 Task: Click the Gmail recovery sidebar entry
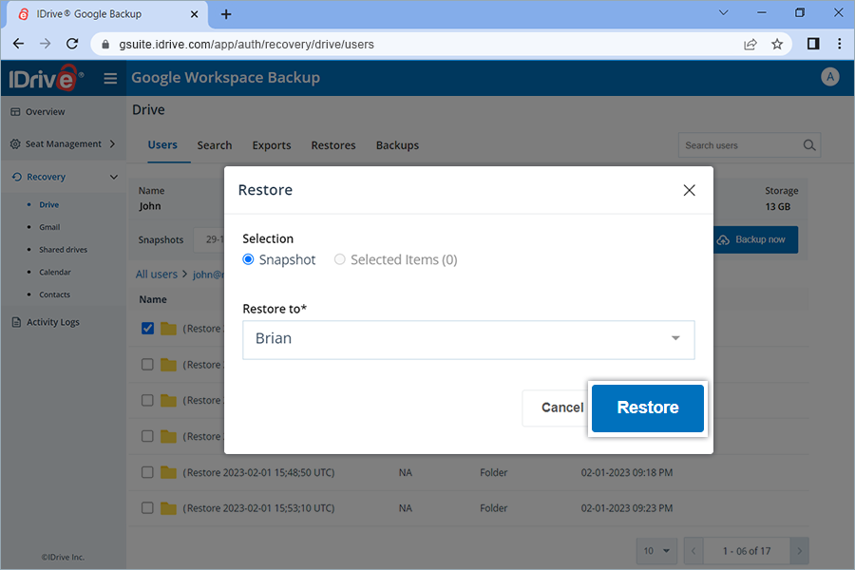tap(47, 226)
